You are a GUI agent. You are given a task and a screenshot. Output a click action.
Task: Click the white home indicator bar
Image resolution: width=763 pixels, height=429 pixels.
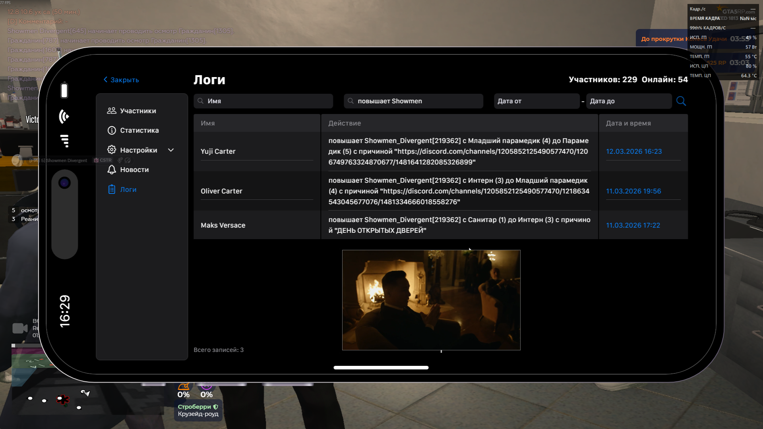pyautogui.click(x=381, y=367)
